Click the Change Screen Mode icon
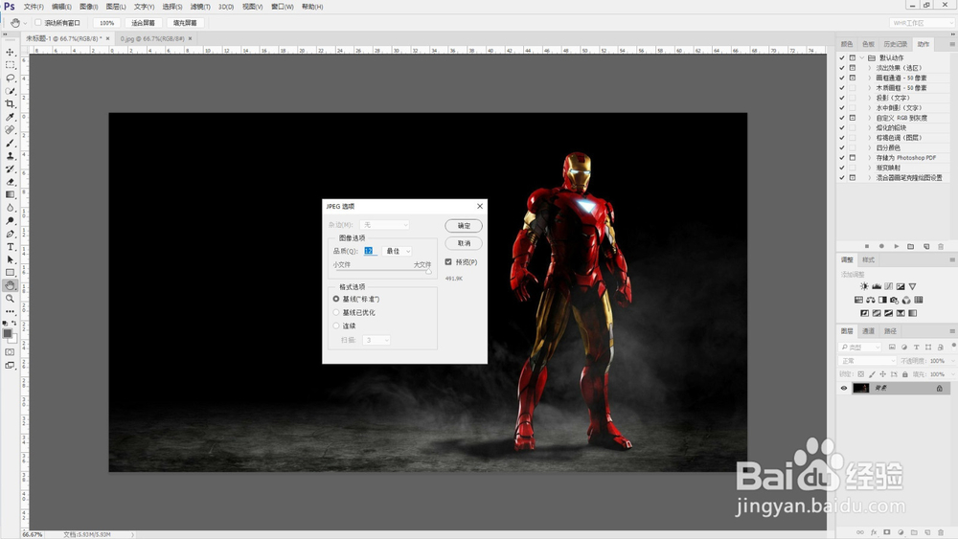 tap(10, 366)
